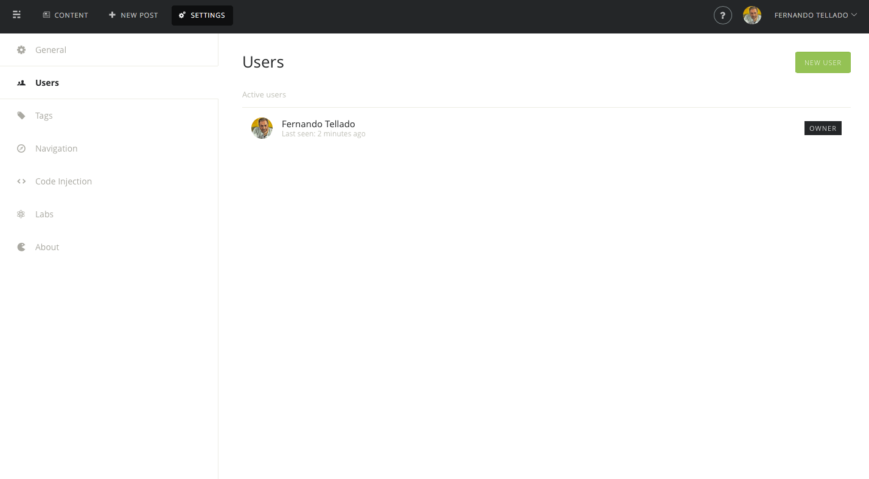Select the Navigation compass icon
This screenshot has height=479, width=869.
coord(21,149)
